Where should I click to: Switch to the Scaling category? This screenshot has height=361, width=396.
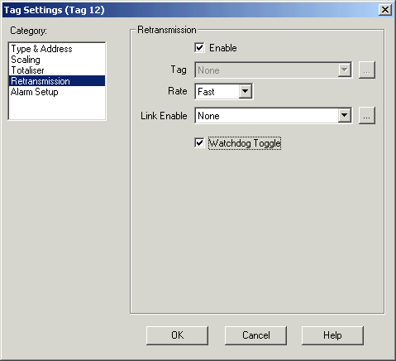26,60
